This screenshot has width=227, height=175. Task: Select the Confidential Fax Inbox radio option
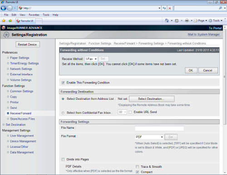[63, 113]
